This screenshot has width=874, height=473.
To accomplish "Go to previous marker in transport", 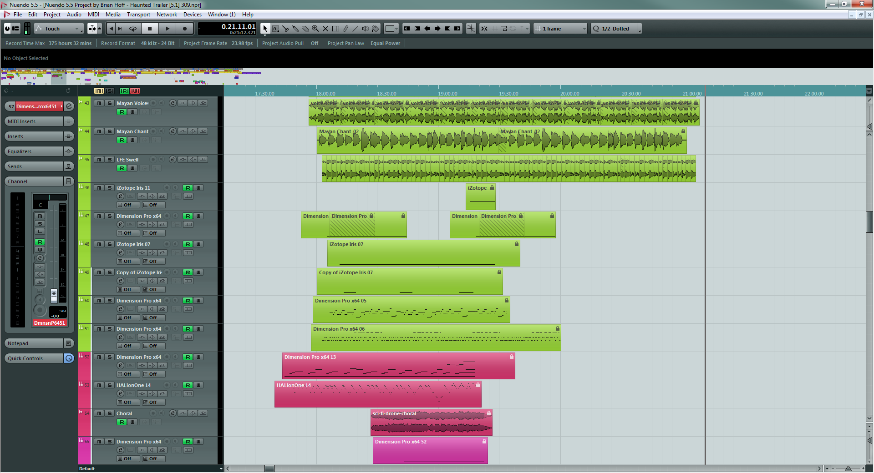I will (x=111, y=29).
